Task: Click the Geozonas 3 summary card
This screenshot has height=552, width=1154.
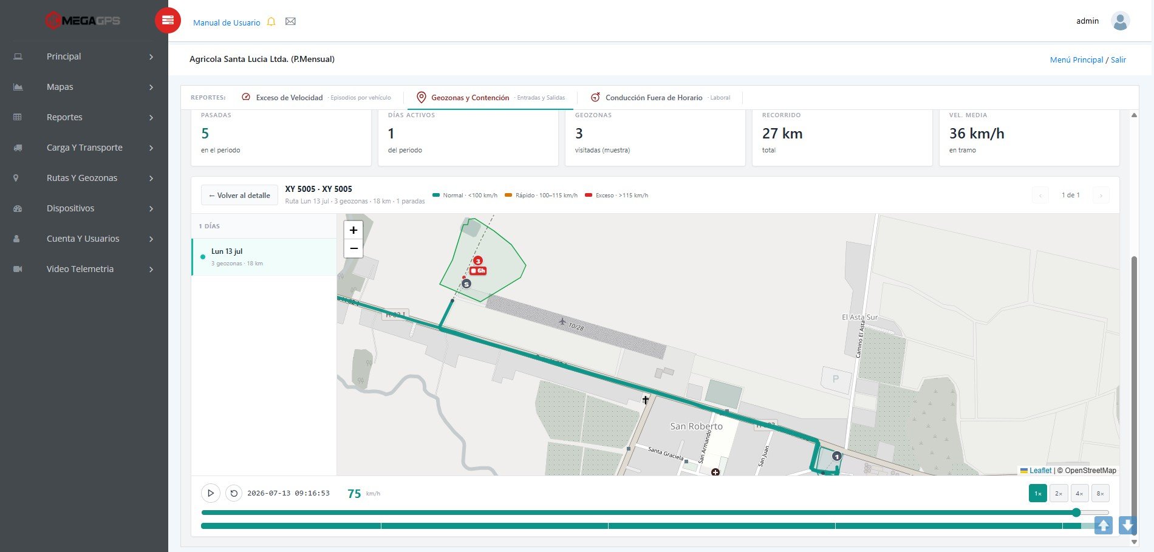Action: [655, 137]
